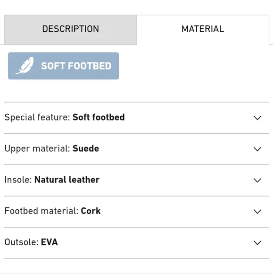The height and width of the screenshot is (274, 273).
Task: Click the feather icon in Soft Footbed badge
Action: click(x=25, y=66)
